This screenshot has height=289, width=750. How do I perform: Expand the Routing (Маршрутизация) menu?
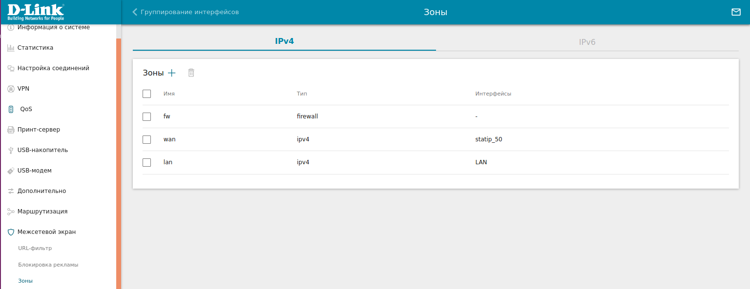(42, 212)
